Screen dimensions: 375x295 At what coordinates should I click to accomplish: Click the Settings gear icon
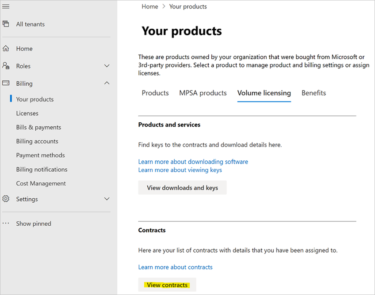pos(6,199)
